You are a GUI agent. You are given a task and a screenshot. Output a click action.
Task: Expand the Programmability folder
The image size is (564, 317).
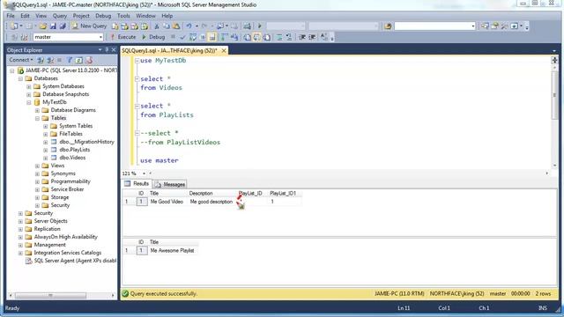pyautogui.click(x=37, y=181)
